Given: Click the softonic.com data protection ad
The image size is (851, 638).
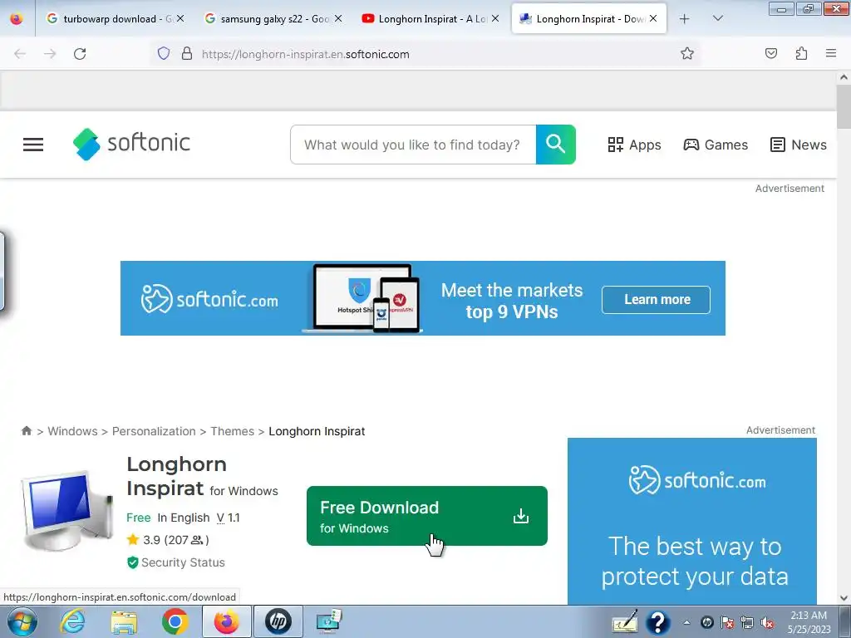Looking at the screenshot, I should [x=692, y=522].
